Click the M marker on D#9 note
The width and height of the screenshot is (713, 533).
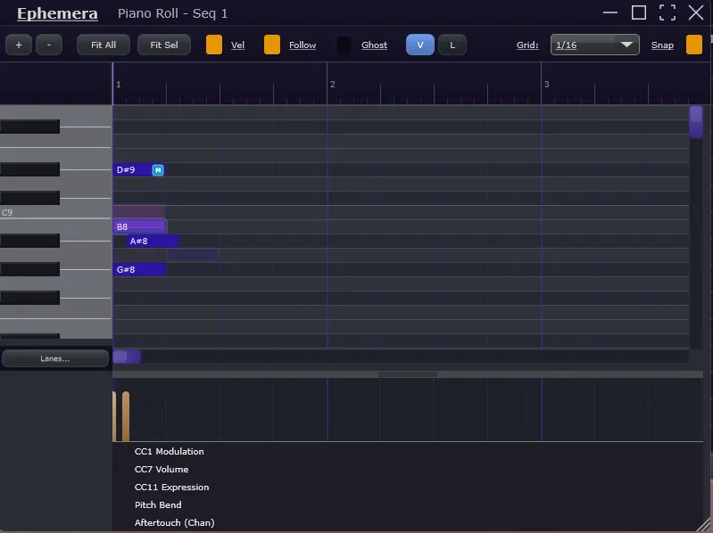(158, 169)
